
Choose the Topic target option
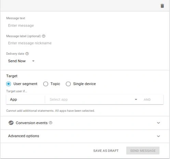pyautogui.click(x=45, y=84)
